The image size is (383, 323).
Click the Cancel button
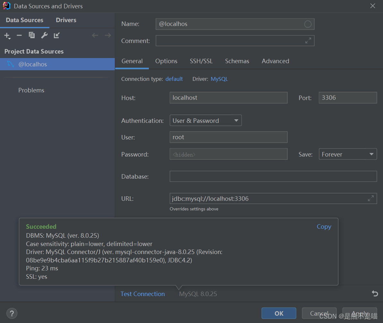pyautogui.click(x=319, y=313)
